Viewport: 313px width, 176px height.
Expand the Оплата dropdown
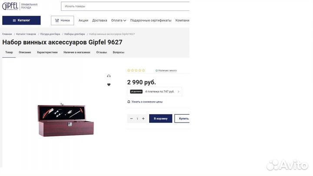(119, 20)
